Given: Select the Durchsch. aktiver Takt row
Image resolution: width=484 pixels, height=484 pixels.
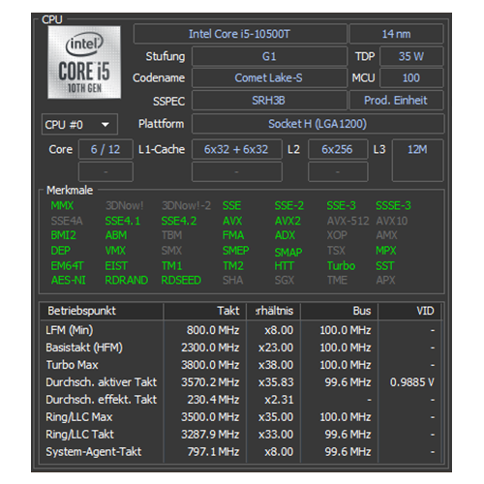Looking at the screenshot, I should [241, 382].
